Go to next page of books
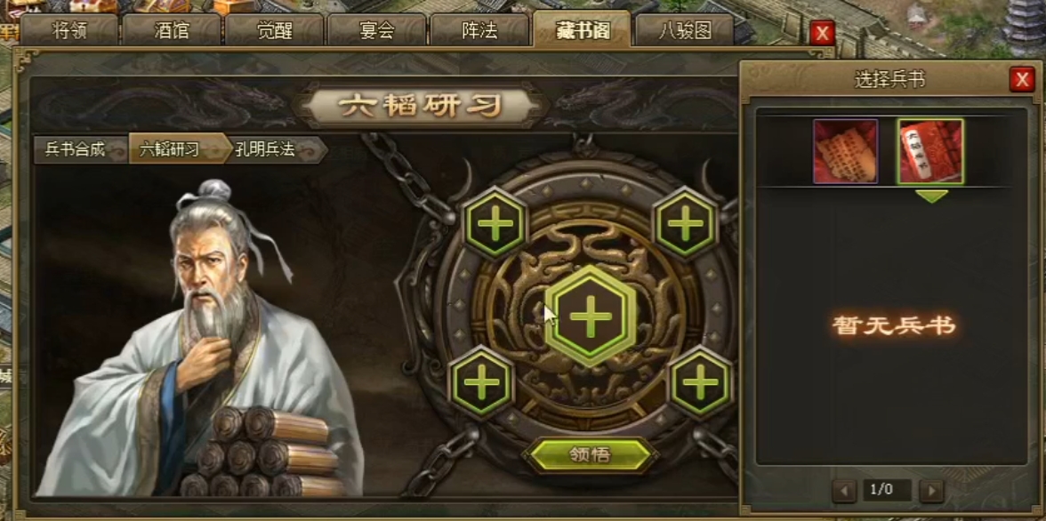1046x521 pixels. (x=931, y=491)
